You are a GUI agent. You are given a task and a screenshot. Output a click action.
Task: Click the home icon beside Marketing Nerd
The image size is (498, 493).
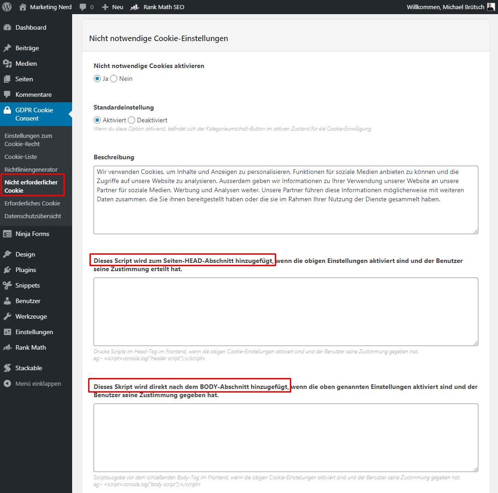[22, 7]
